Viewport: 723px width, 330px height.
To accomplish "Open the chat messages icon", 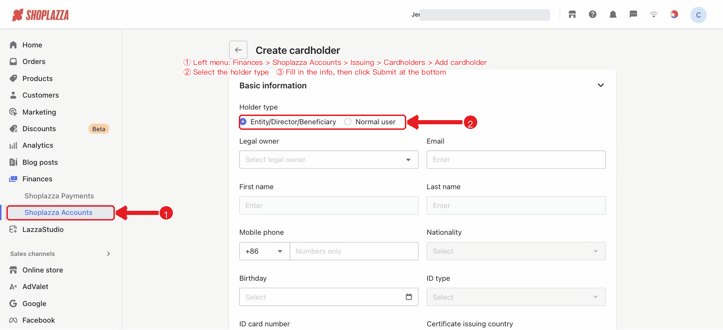I will [633, 14].
